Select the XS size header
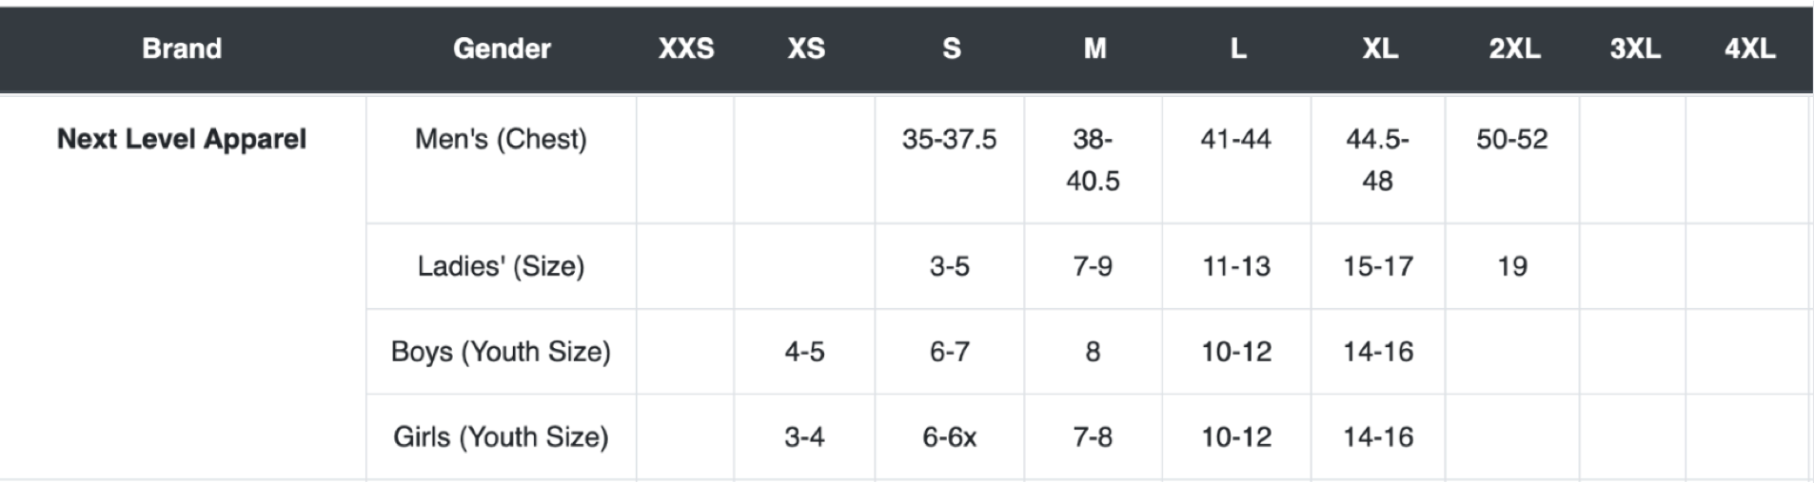 click(x=806, y=48)
